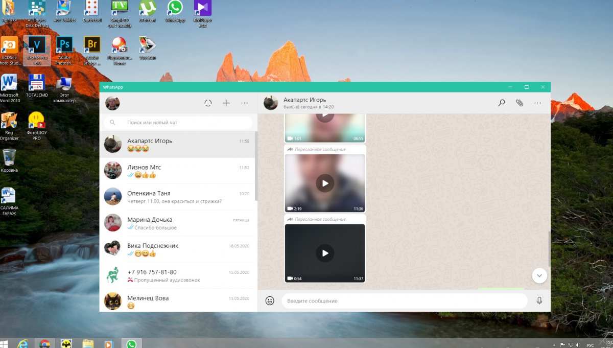The height and width of the screenshot is (348, 613).
Task: Open the Опенкина Таня chat
Action: pyautogui.click(x=178, y=197)
